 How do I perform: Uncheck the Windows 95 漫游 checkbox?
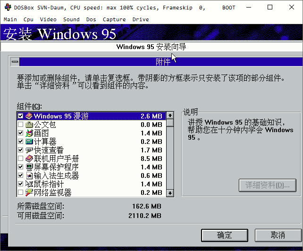20,116
